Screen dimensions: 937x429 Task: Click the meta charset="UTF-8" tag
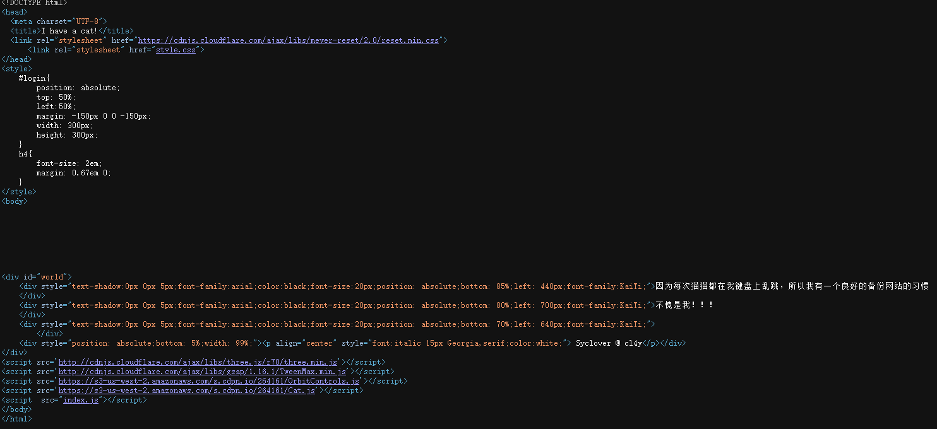click(x=59, y=21)
